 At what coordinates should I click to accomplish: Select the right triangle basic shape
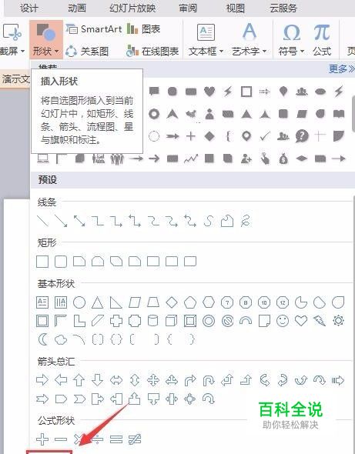(x=116, y=302)
